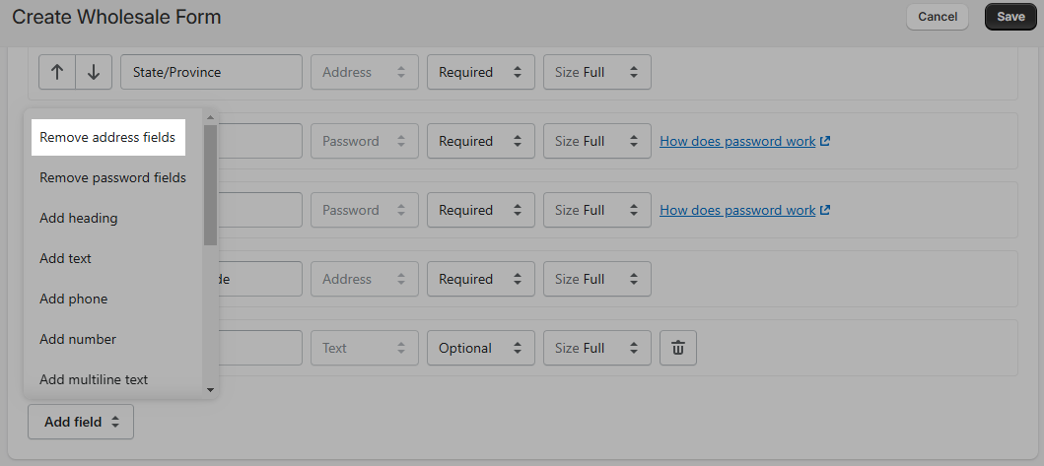
Task: Move State/Province field up with arrow
Action: 57,72
